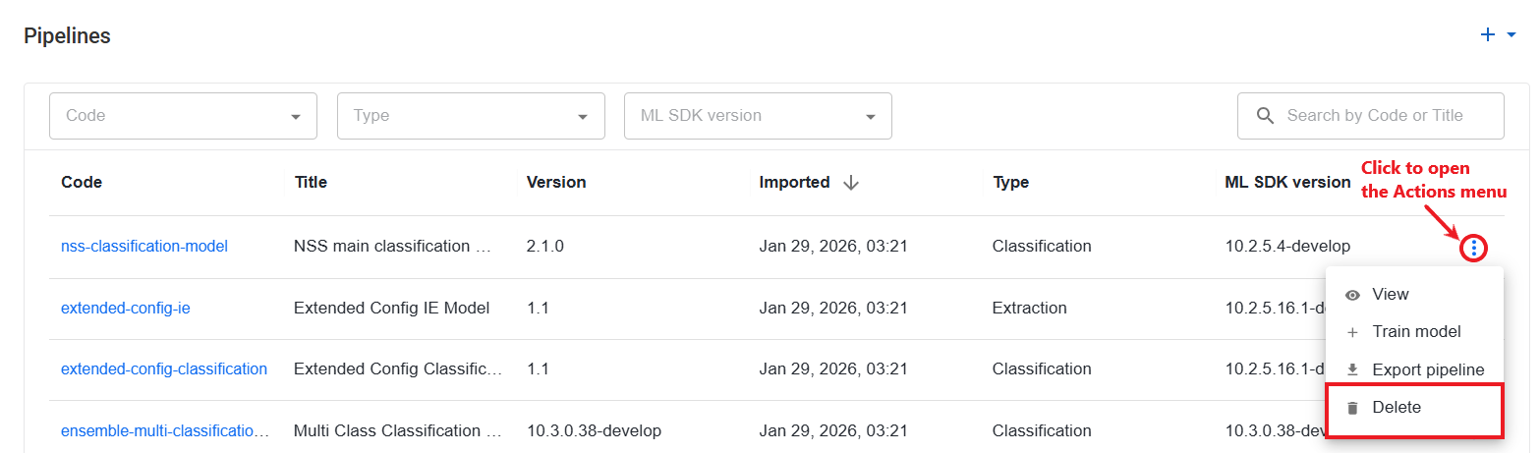Click the eye icon next to View
The image size is (1540, 453).
coord(1352,295)
